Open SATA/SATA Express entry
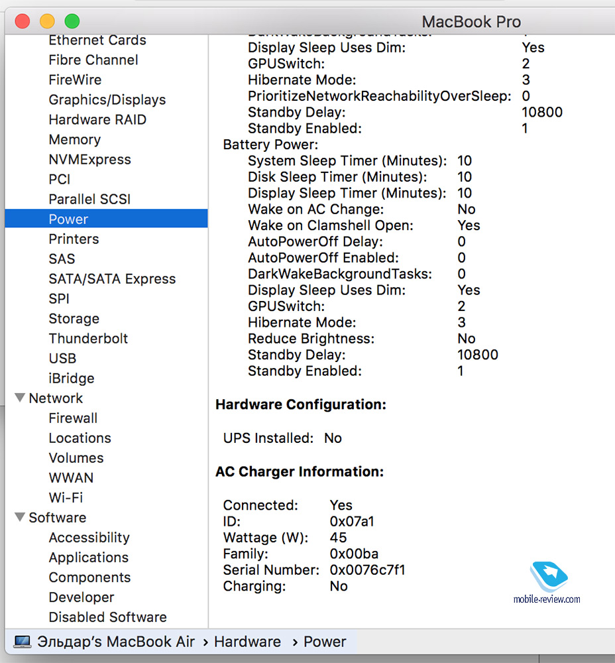Screen dimensions: 615x663 (112, 278)
